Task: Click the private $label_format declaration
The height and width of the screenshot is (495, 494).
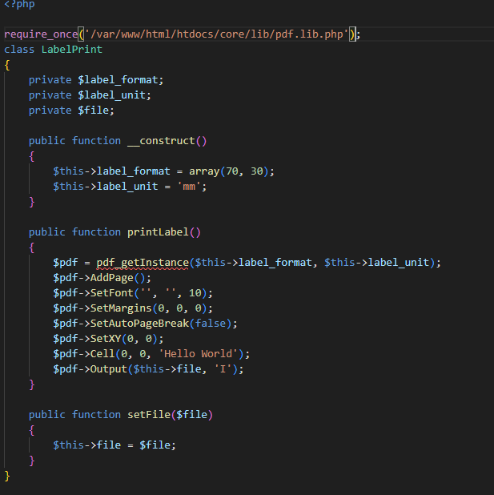Action: pyautogui.click(x=96, y=80)
